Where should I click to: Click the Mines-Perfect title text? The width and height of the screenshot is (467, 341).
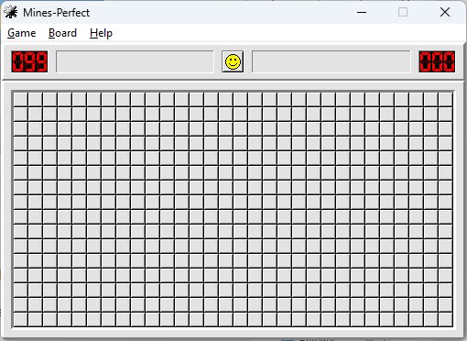tap(56, 13)
